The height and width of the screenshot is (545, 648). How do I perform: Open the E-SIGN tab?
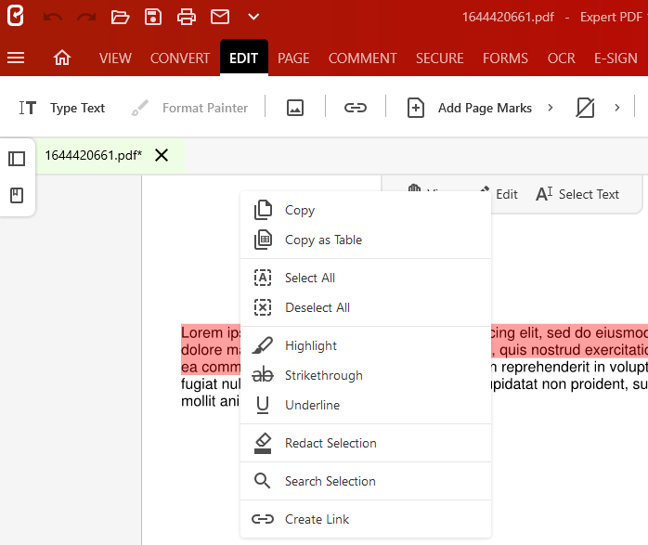pos(616,58)
